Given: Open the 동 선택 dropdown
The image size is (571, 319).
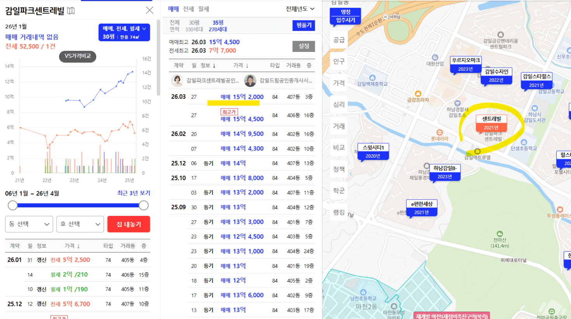Looking at the screenshot, I should pyautogui.click(x=29, y=224).
